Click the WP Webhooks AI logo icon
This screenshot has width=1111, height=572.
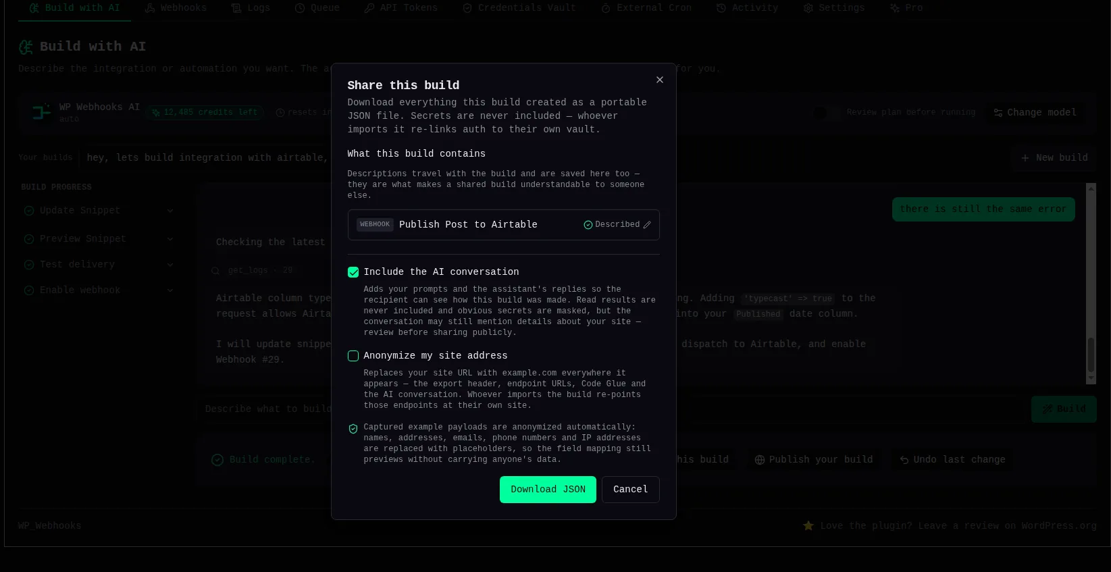42,112
